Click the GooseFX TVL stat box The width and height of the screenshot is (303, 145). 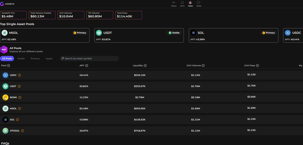[x=13, y=15]
